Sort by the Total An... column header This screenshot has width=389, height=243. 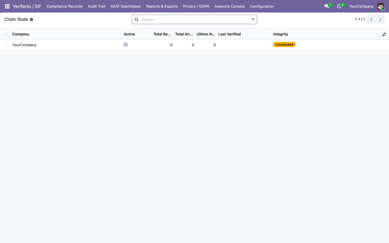(184, 34)
